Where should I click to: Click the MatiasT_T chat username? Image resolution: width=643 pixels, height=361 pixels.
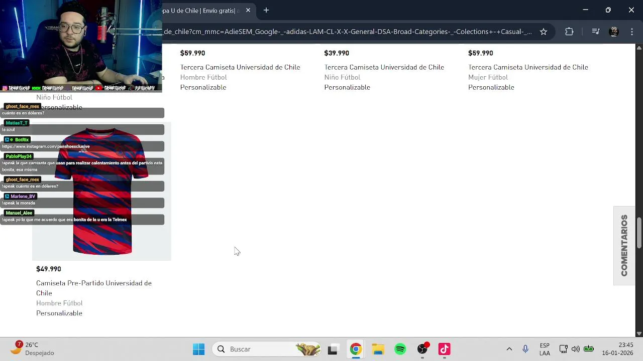point(17,123)
